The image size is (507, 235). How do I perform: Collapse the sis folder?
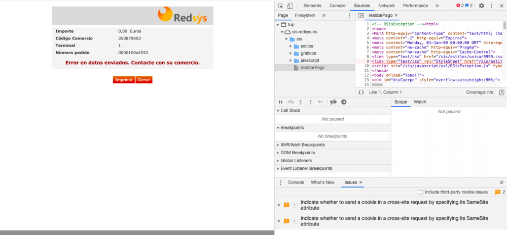[286, 39]
